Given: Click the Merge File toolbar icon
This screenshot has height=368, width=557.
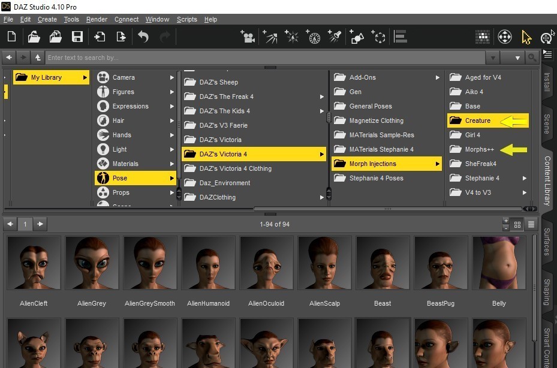Looking at the screenshot, I should 55,37.
